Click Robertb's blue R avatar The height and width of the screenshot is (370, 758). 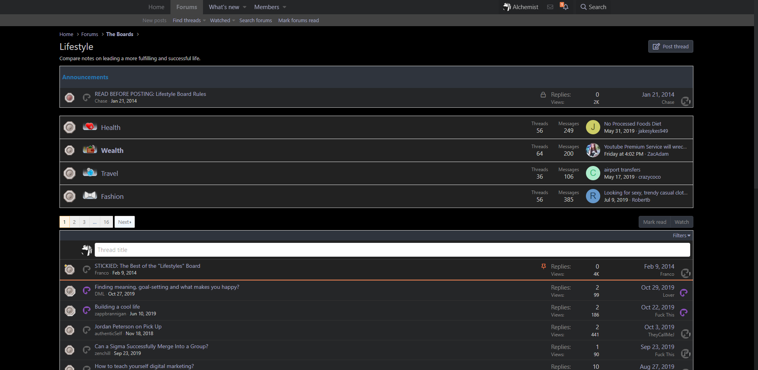click(x=593, y=196)
